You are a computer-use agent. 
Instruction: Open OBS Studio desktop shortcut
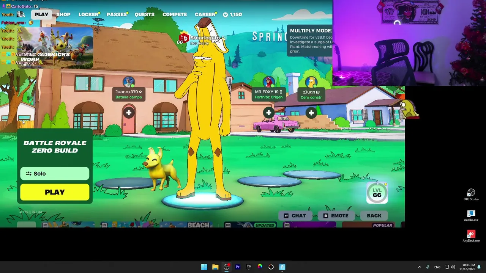(x=471, y=195)
